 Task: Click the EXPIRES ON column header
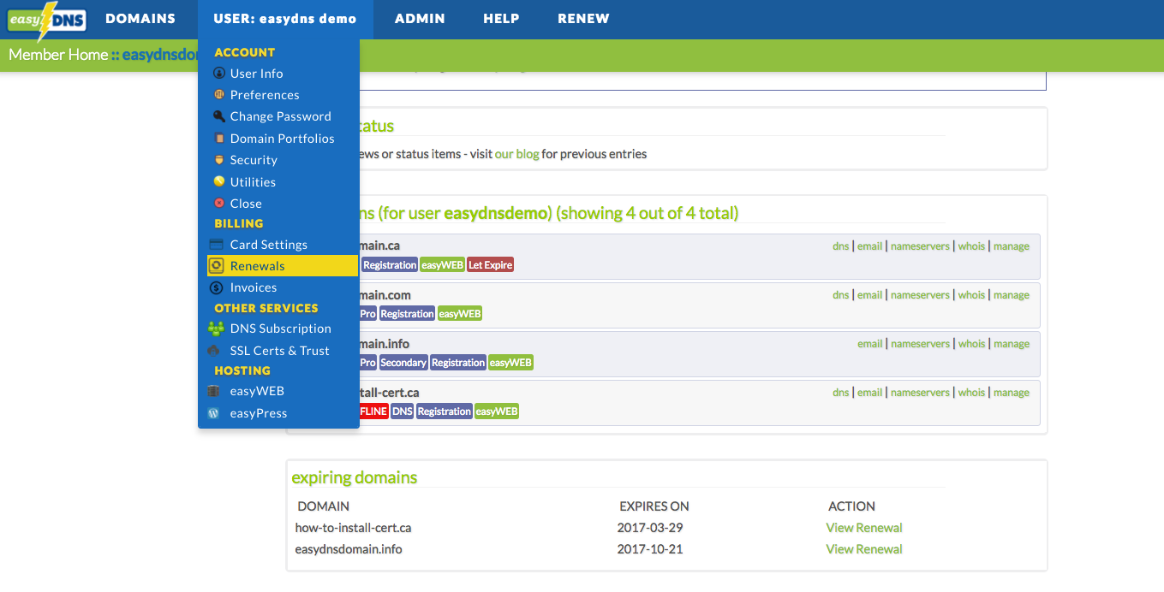[x=654, y=506]
